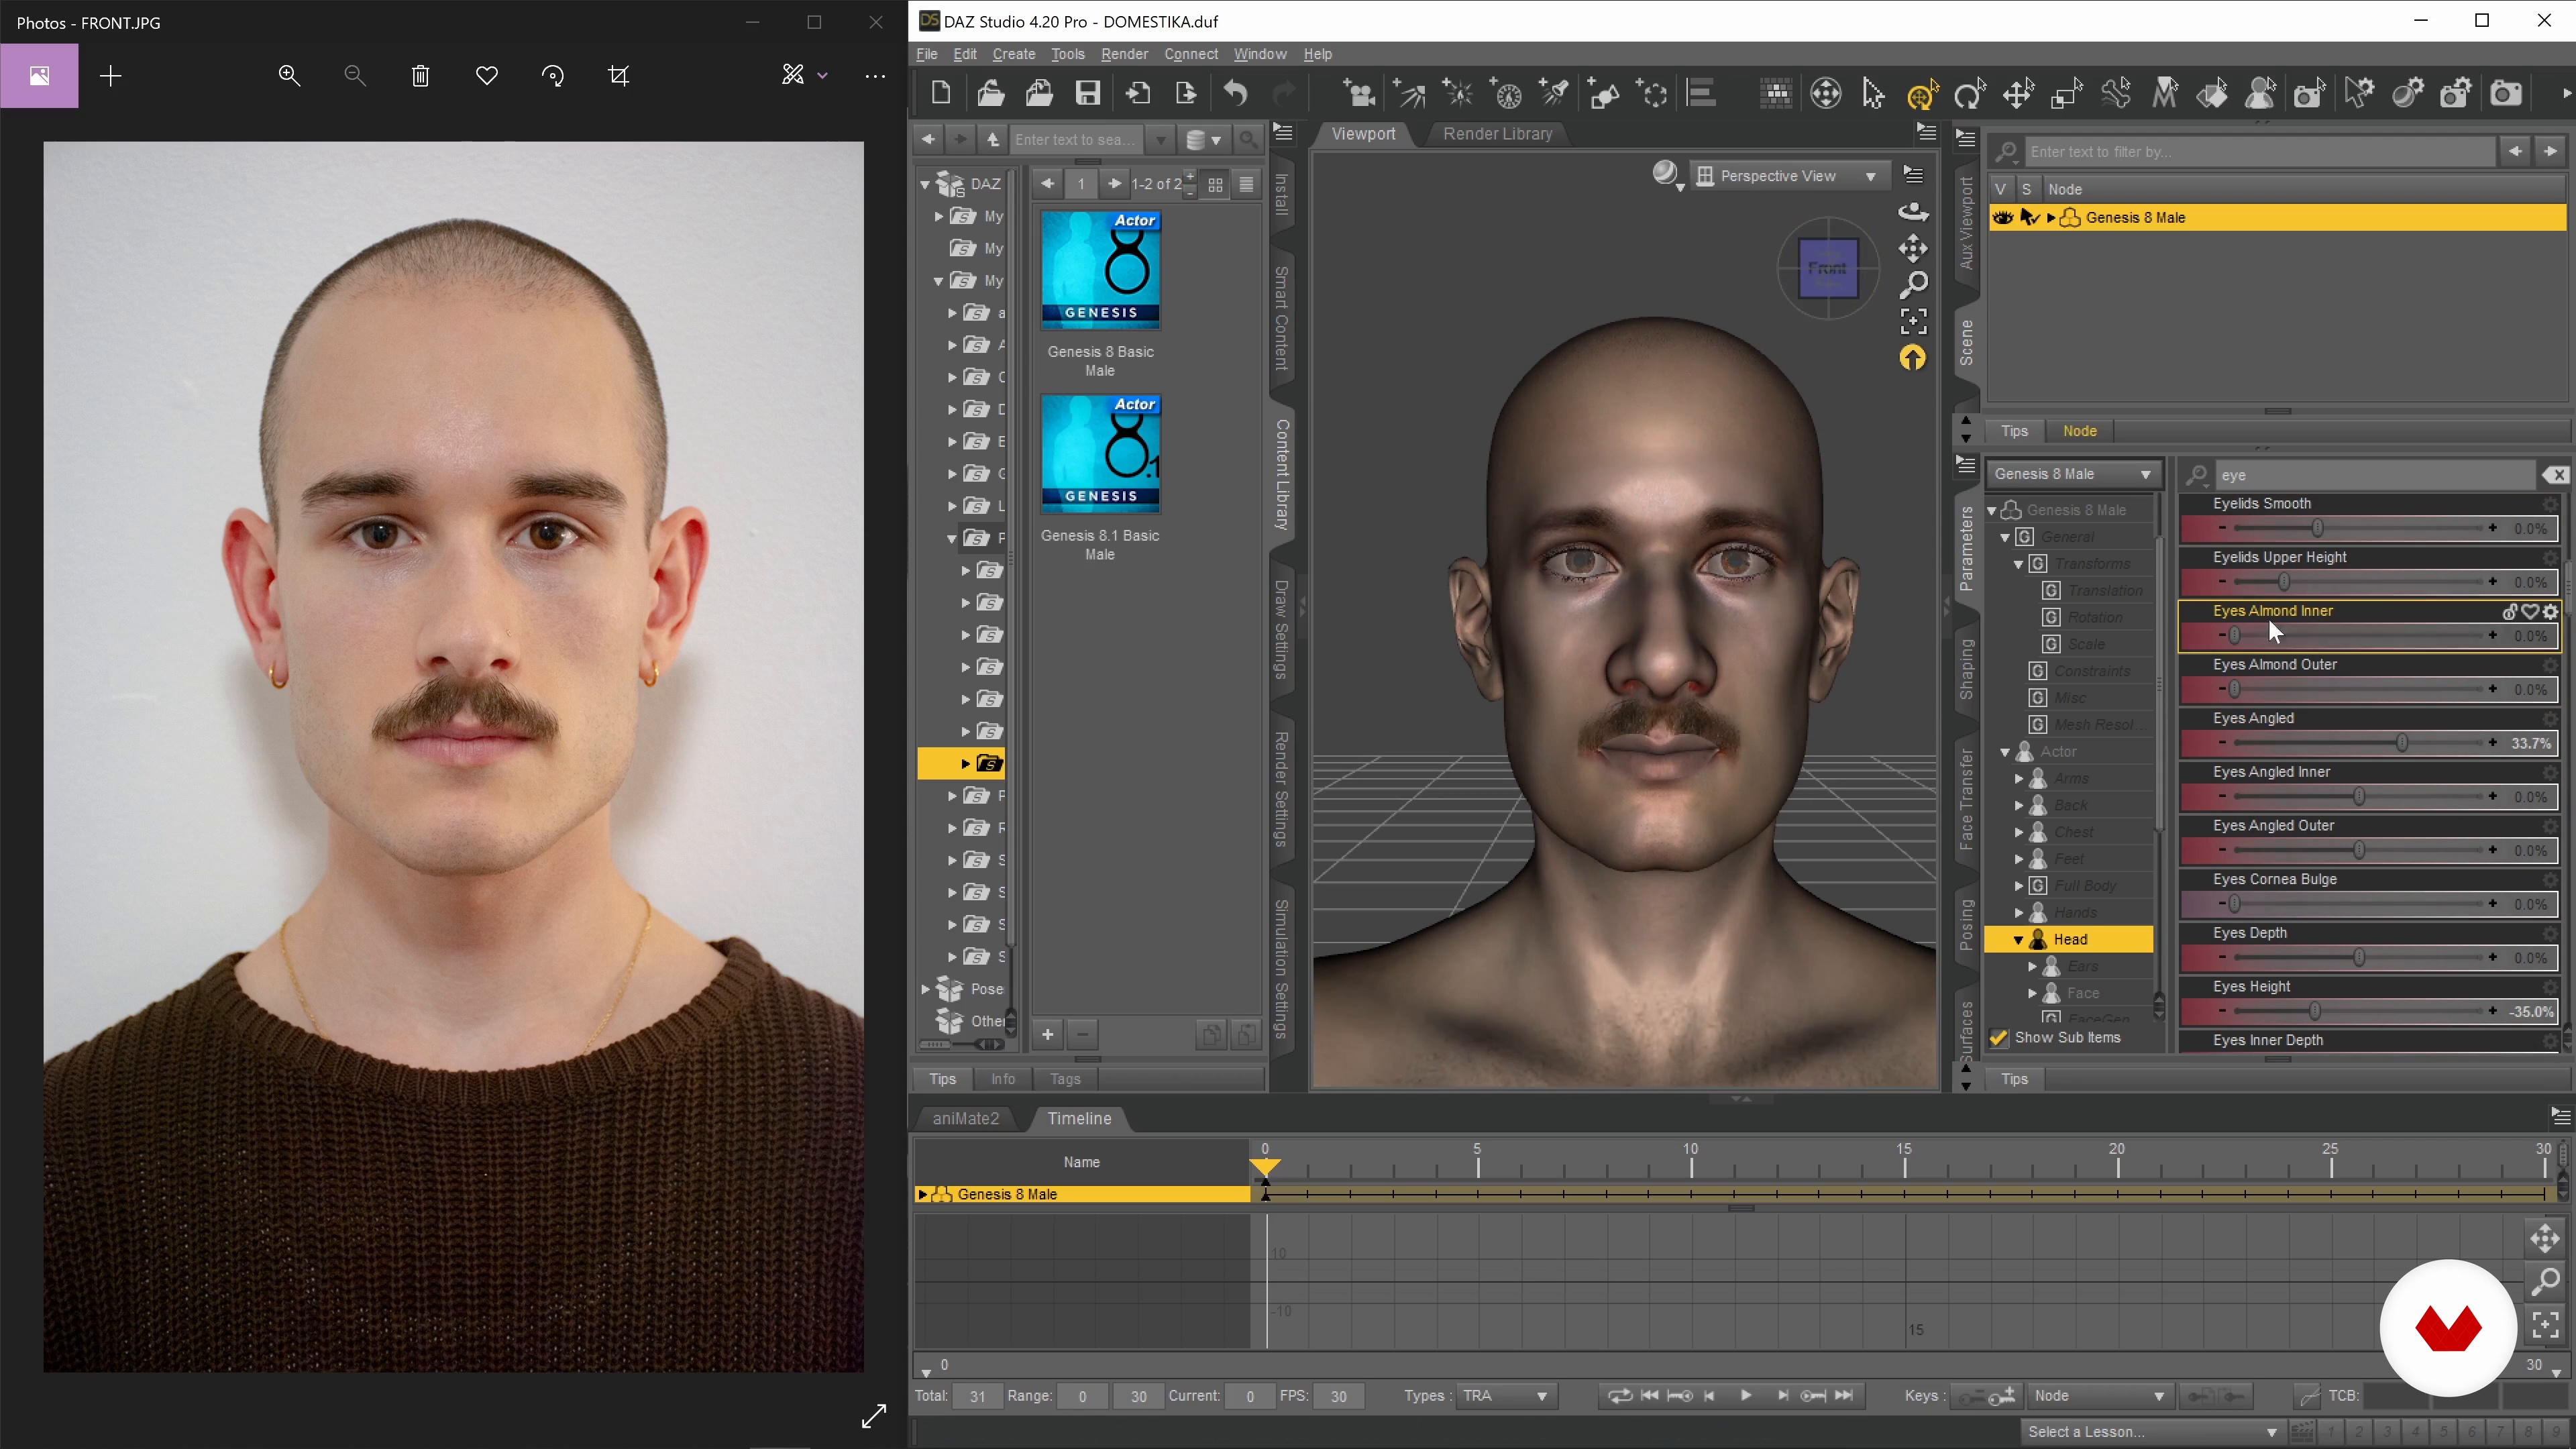This screenshot has height=1449, width=2576.
Task: Click the Undo arrow in DAZ toolbar
Action: point(1236,94)
